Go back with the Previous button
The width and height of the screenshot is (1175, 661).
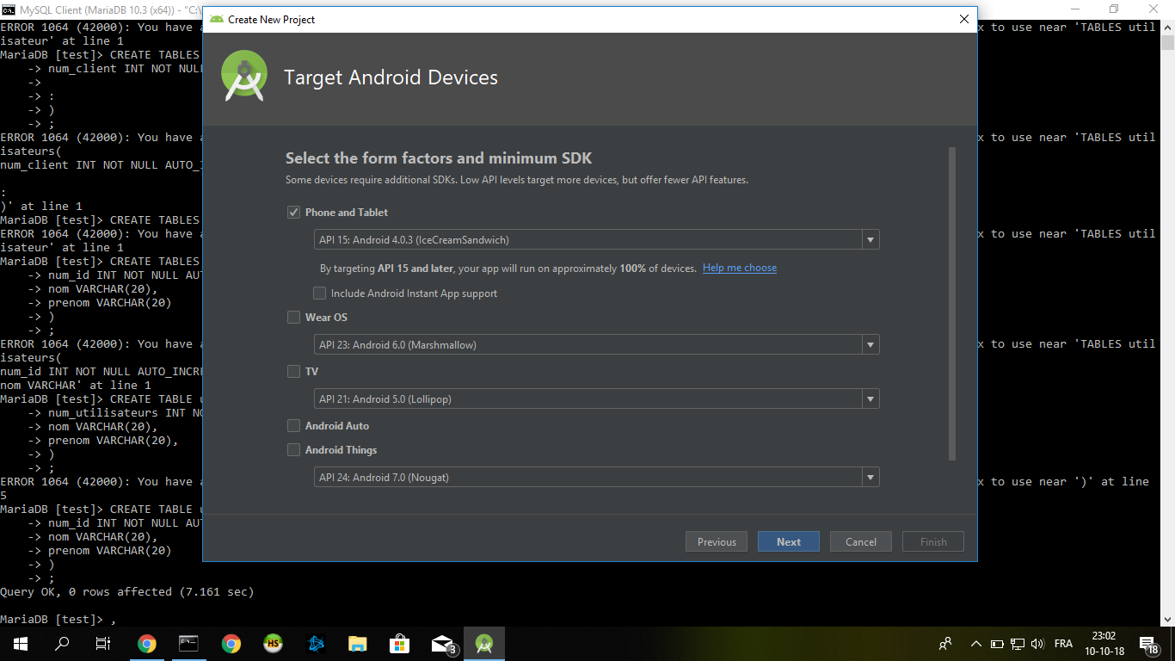[x=717, y=542]
